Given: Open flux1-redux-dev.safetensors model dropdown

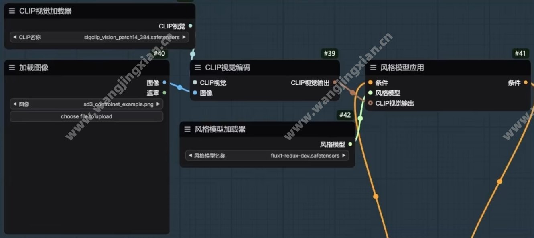Looking at the screenshot, I should [x=267, y=156].
